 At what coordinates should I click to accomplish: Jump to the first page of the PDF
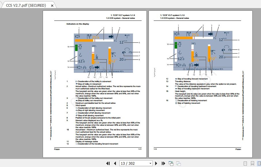[108, 163]
